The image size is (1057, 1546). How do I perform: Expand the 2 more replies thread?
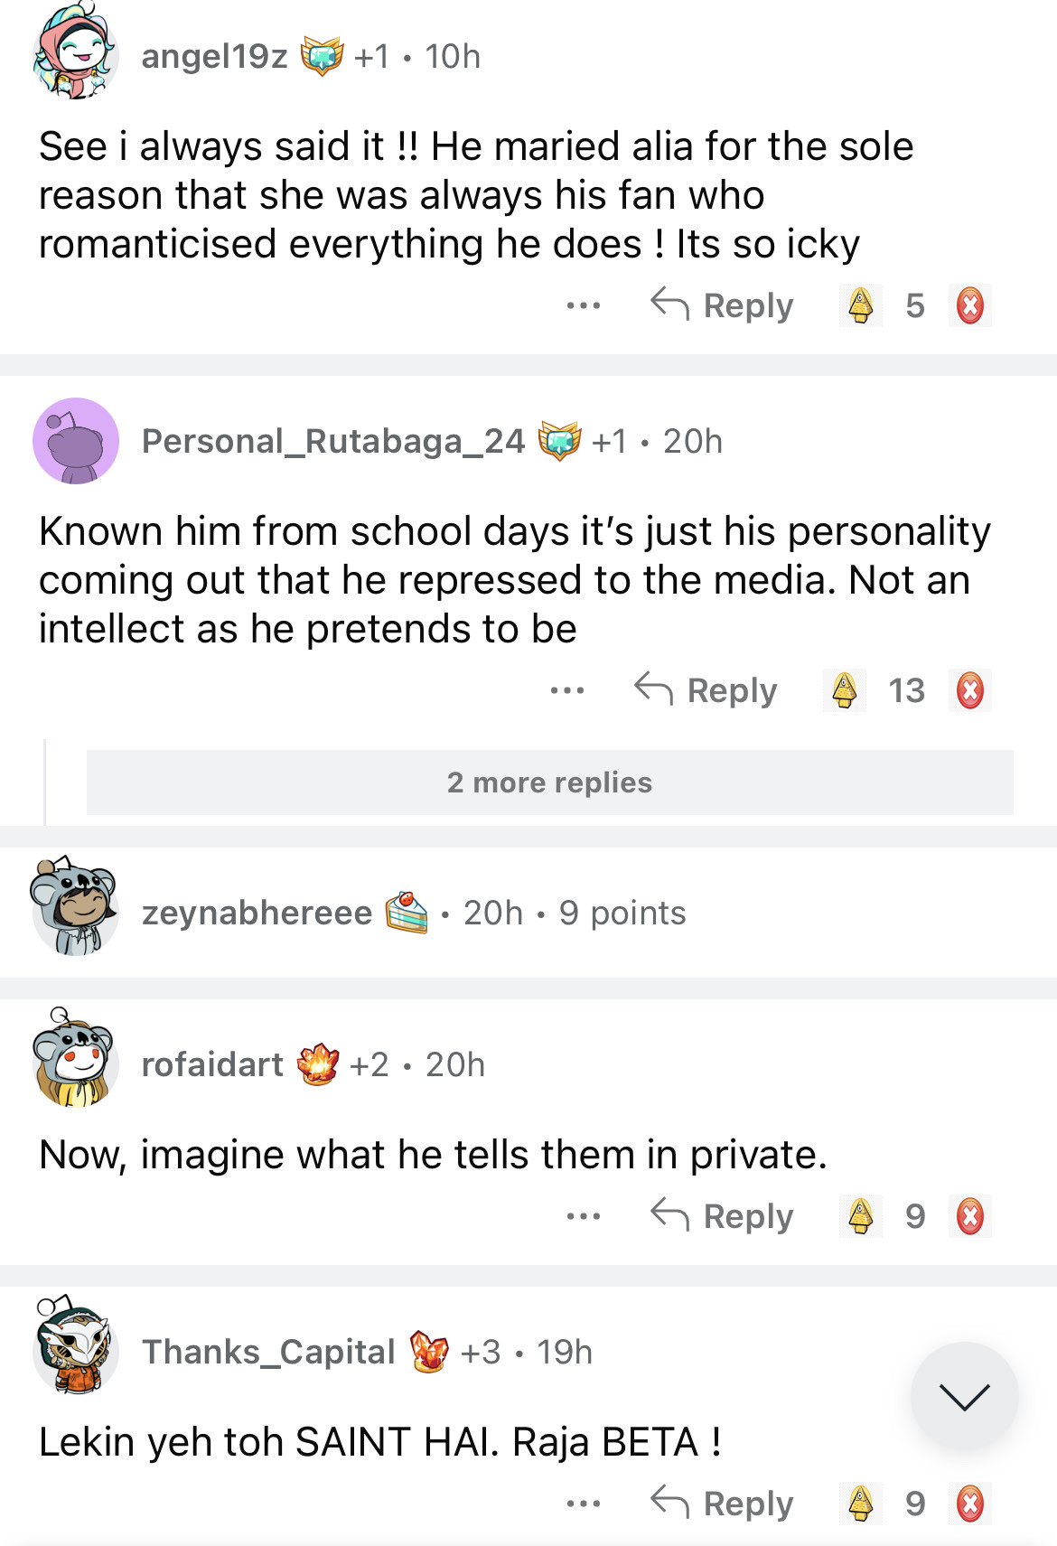click(x=549, y=782)
